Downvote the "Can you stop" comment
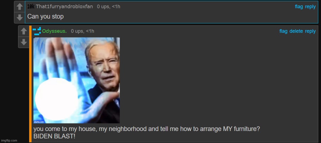The width and height of the screenshot is (321, 143). [20, 17]
